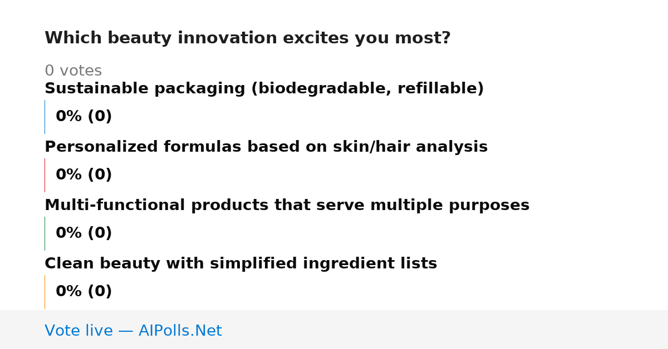Viewport: 668px width, 349px height.
Task: Click the blue result bar for Sustainable packaging
Action: 45,117
